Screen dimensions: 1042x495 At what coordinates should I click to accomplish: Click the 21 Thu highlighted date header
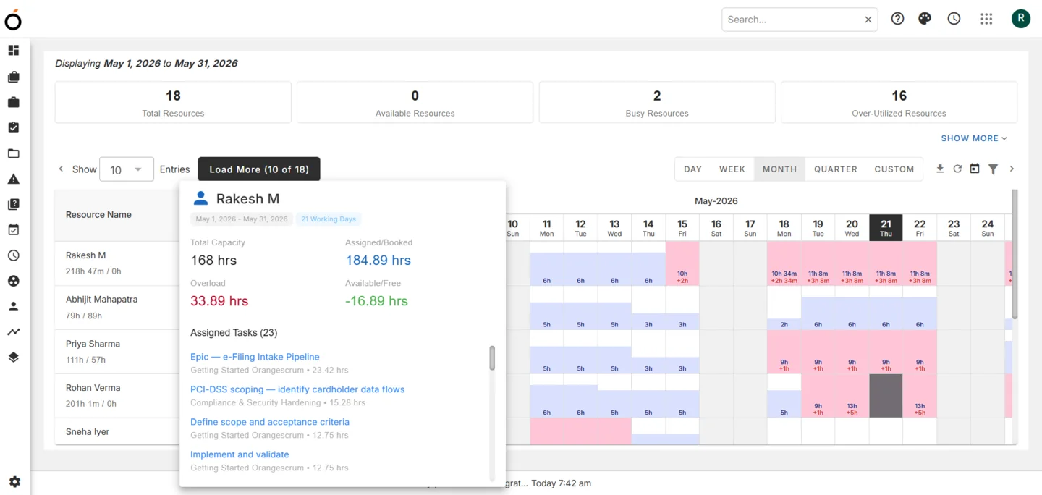(886, 228)
